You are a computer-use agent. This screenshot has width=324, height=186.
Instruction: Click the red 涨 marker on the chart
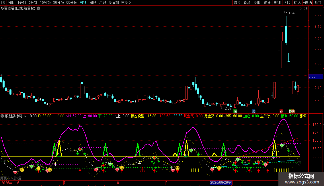281,111
